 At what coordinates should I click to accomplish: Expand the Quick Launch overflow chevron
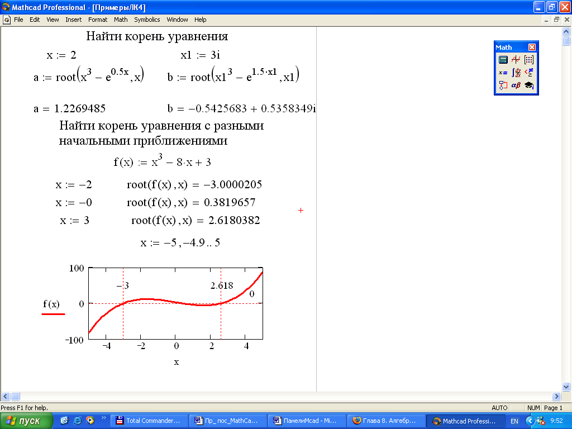click(103, 418)
